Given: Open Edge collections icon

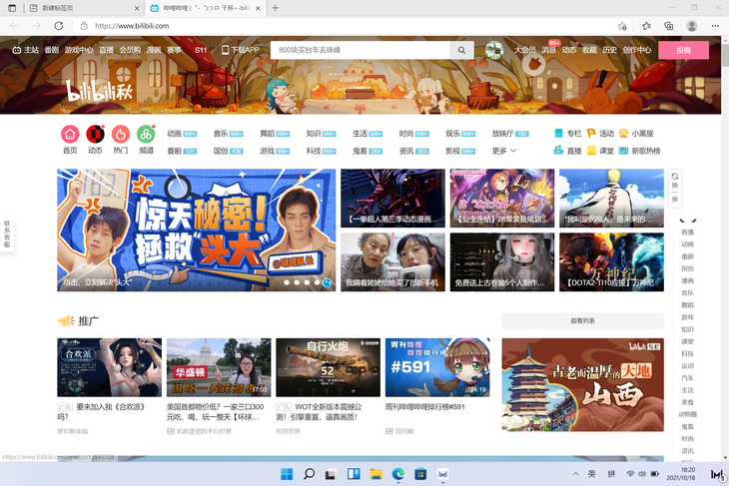Looking at the screenshot, I should point(668,26).
